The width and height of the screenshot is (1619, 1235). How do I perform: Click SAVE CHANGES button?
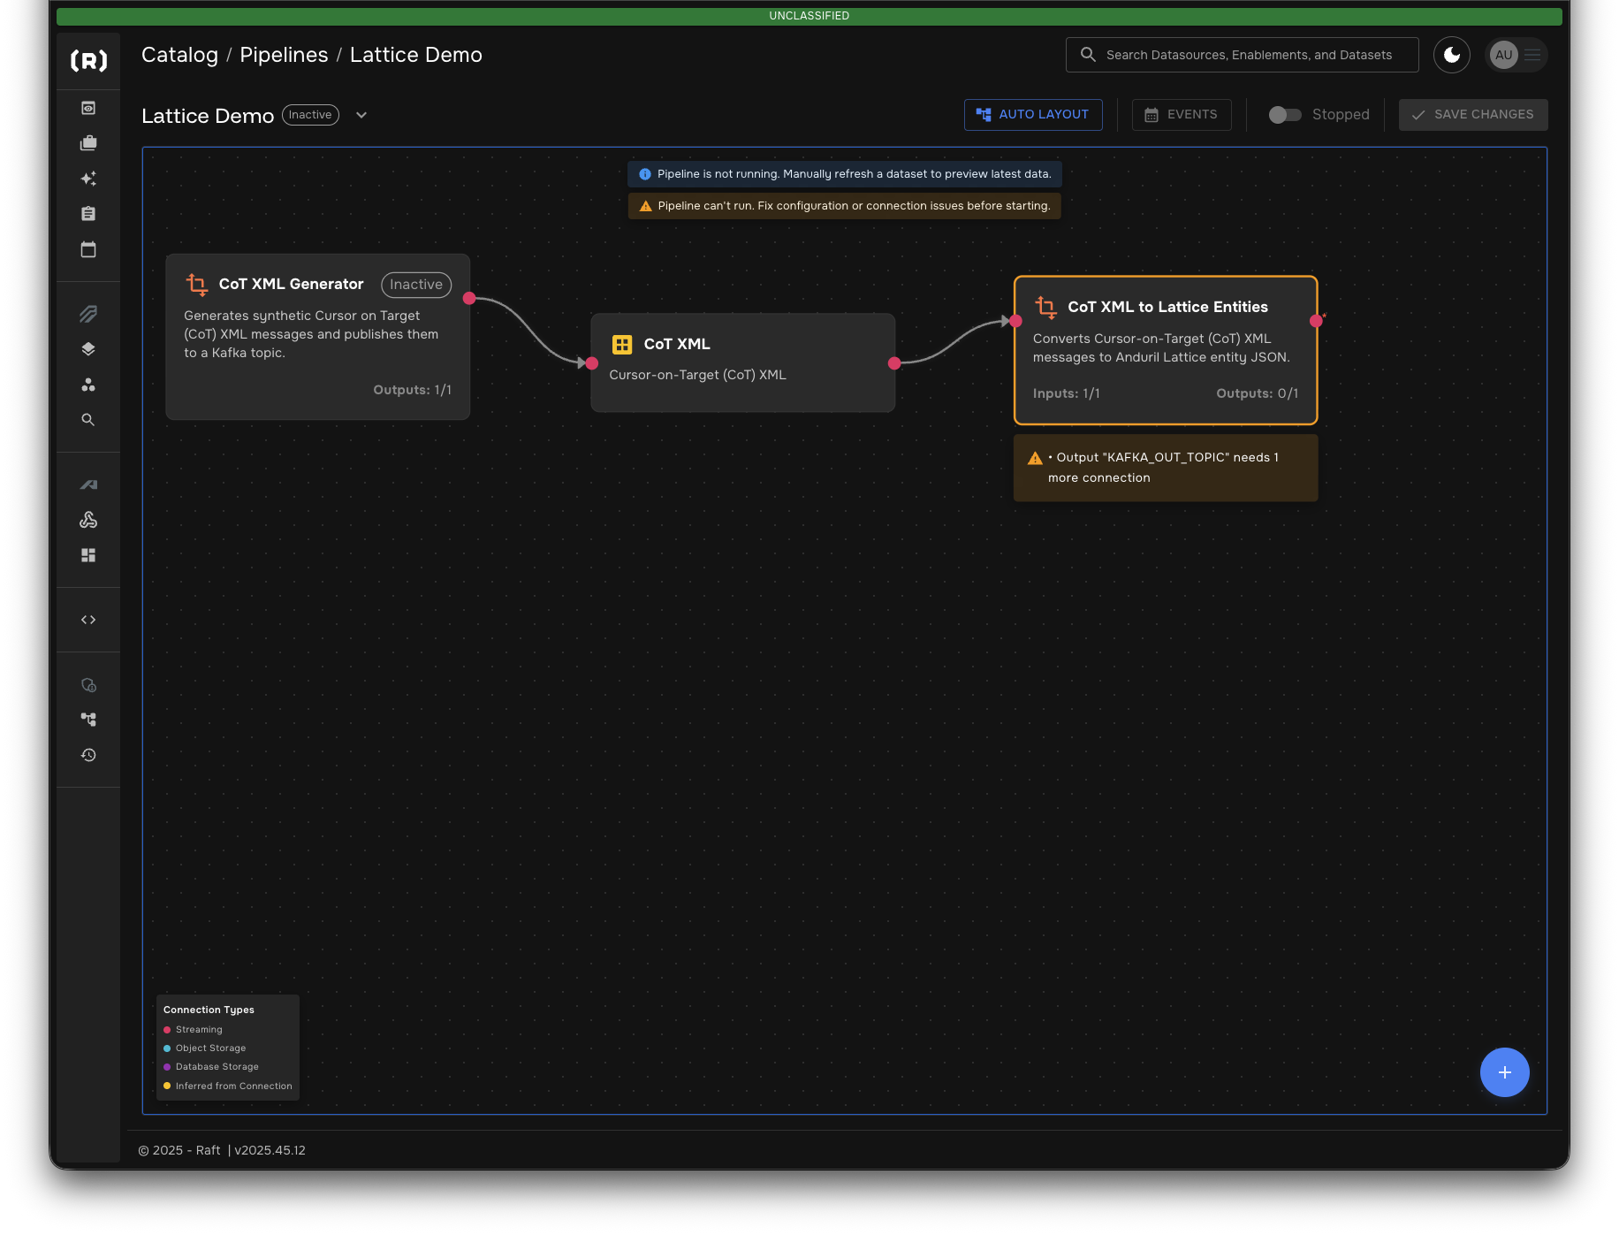[x=1473, y=115]
